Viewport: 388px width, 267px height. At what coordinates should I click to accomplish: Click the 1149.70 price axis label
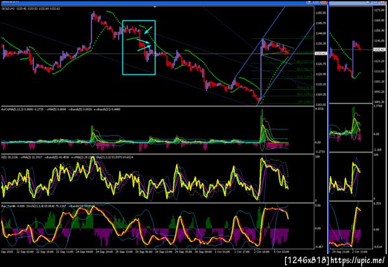tap(321, 23)
